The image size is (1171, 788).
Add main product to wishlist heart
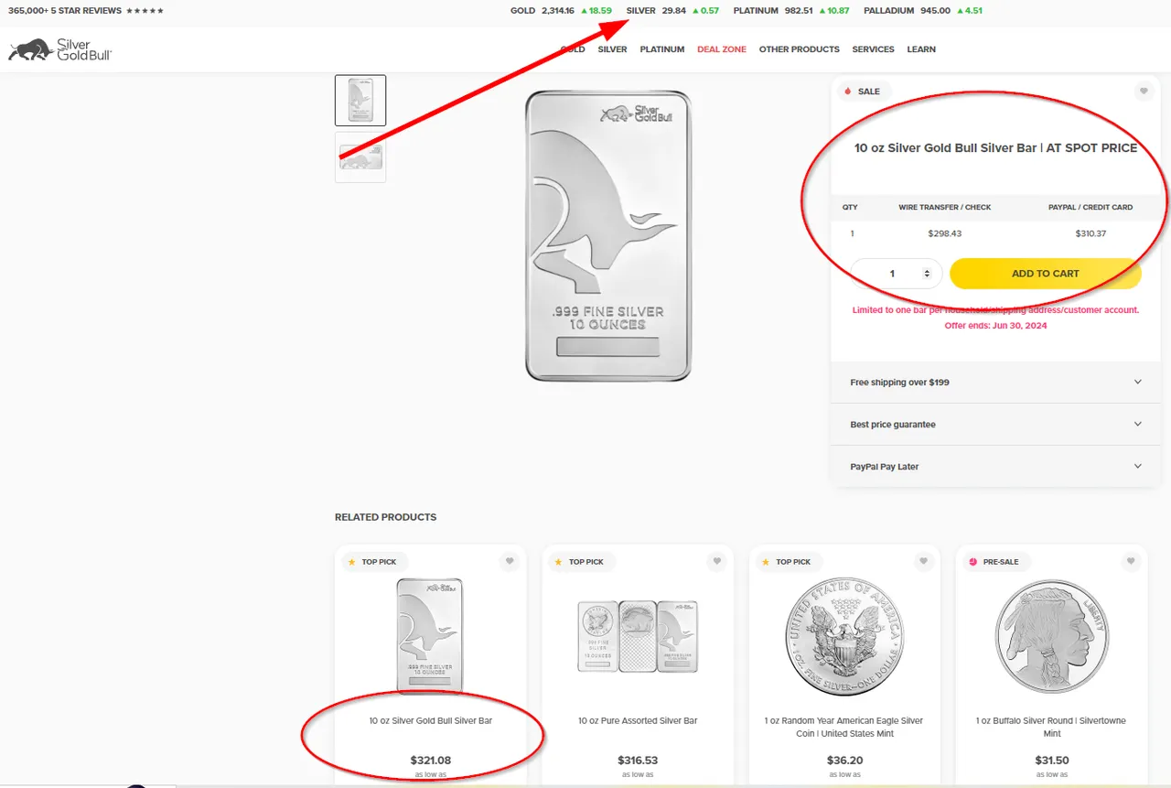(1143, 92)
